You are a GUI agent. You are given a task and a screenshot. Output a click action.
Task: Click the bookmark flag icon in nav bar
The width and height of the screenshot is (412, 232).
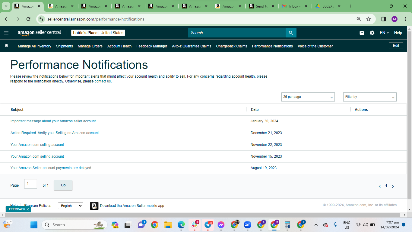pos(6,46)
